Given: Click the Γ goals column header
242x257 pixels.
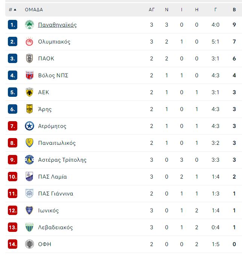Looking at the screenshot, I should tap(215, 10).
